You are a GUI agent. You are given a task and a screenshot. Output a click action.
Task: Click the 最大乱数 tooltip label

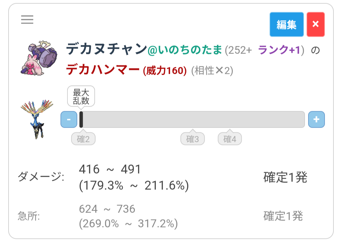coord(81,97)
